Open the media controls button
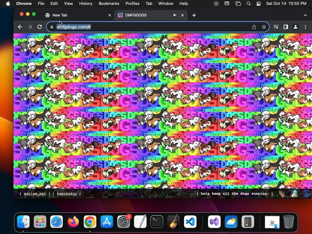The height and width of the screenshot is (234, 312). coord(276,27)
